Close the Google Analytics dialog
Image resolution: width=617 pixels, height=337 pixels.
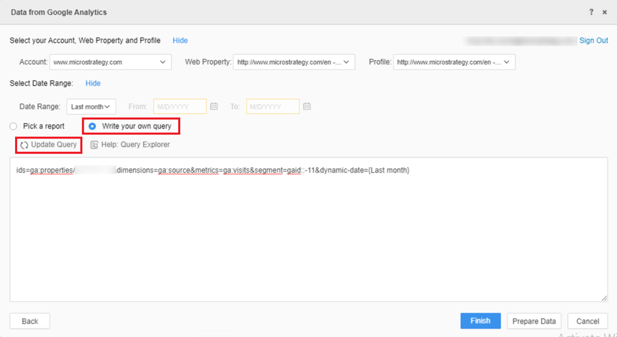click(x=605, y=12)
